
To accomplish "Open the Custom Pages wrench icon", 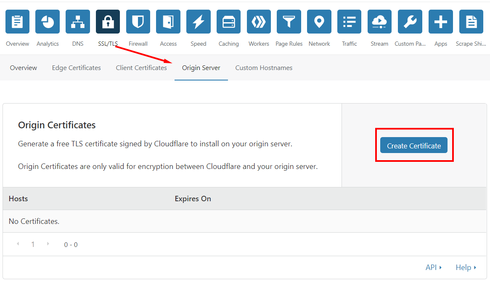I will 410,21.
